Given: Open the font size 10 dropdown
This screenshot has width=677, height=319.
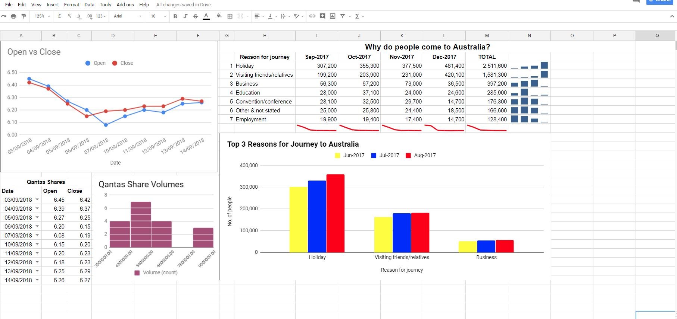Looking at the screenshot, I should [158, 16].
